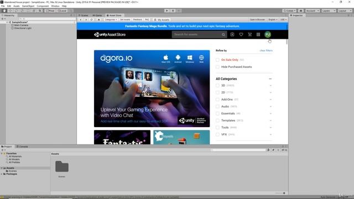Viewport: 354px width, 199px height.
Task: Select the Asset Store tab
Action: coord(114,15)
